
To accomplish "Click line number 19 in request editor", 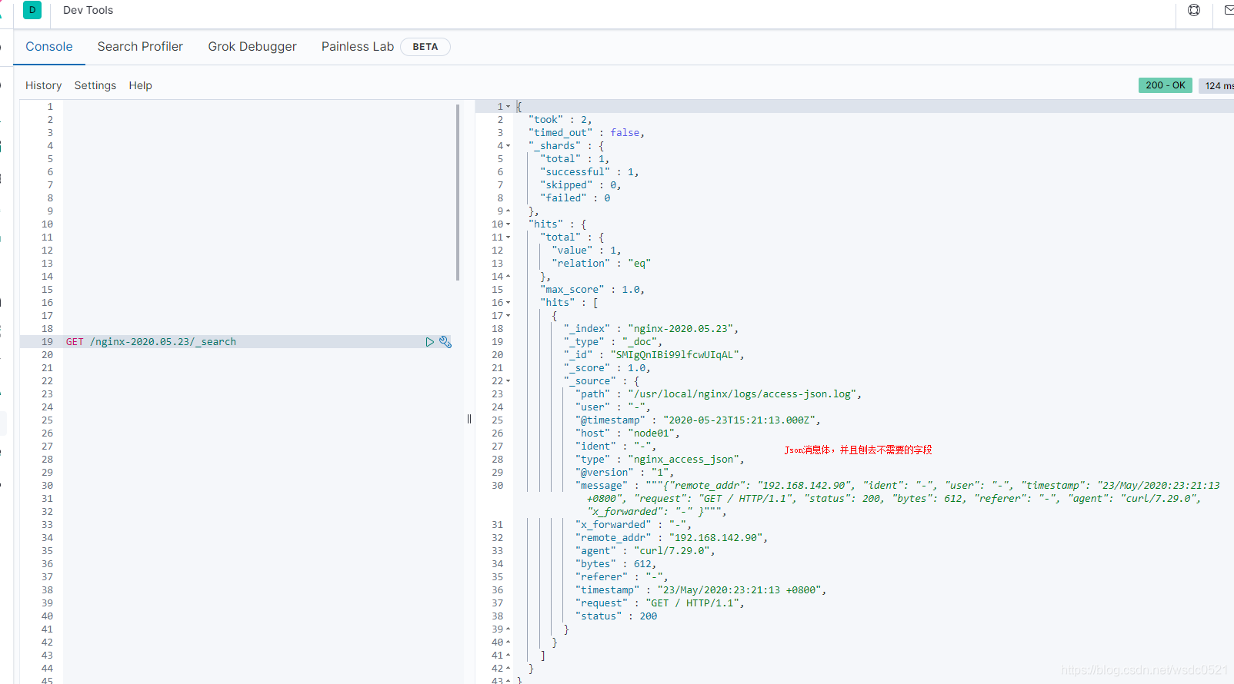I will 47,342.
